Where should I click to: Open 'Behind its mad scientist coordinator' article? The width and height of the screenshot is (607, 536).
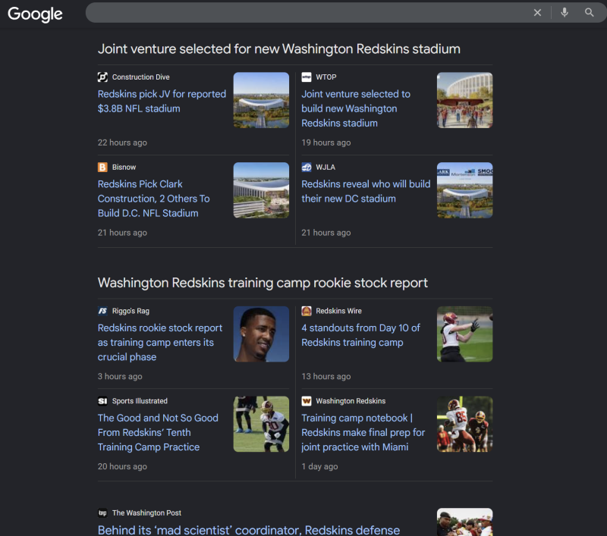(249, 529)
